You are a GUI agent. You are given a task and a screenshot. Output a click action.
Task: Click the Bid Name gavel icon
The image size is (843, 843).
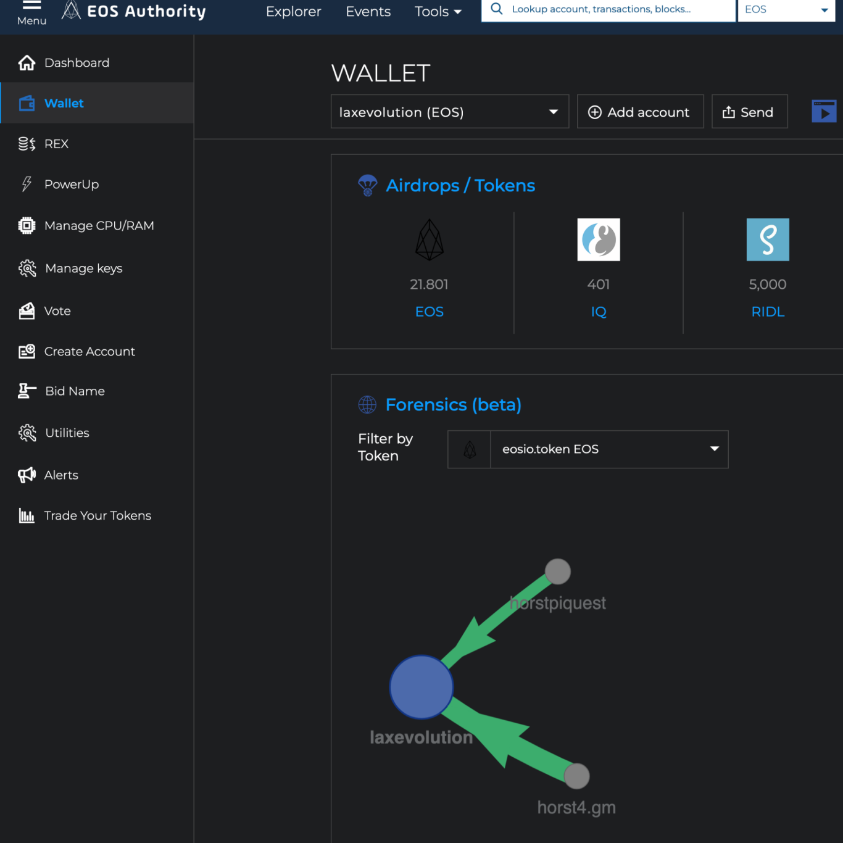click(27, 391)
